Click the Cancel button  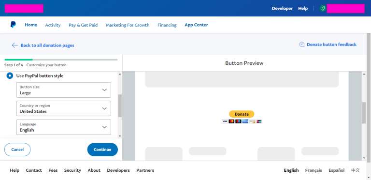point(17,150)
